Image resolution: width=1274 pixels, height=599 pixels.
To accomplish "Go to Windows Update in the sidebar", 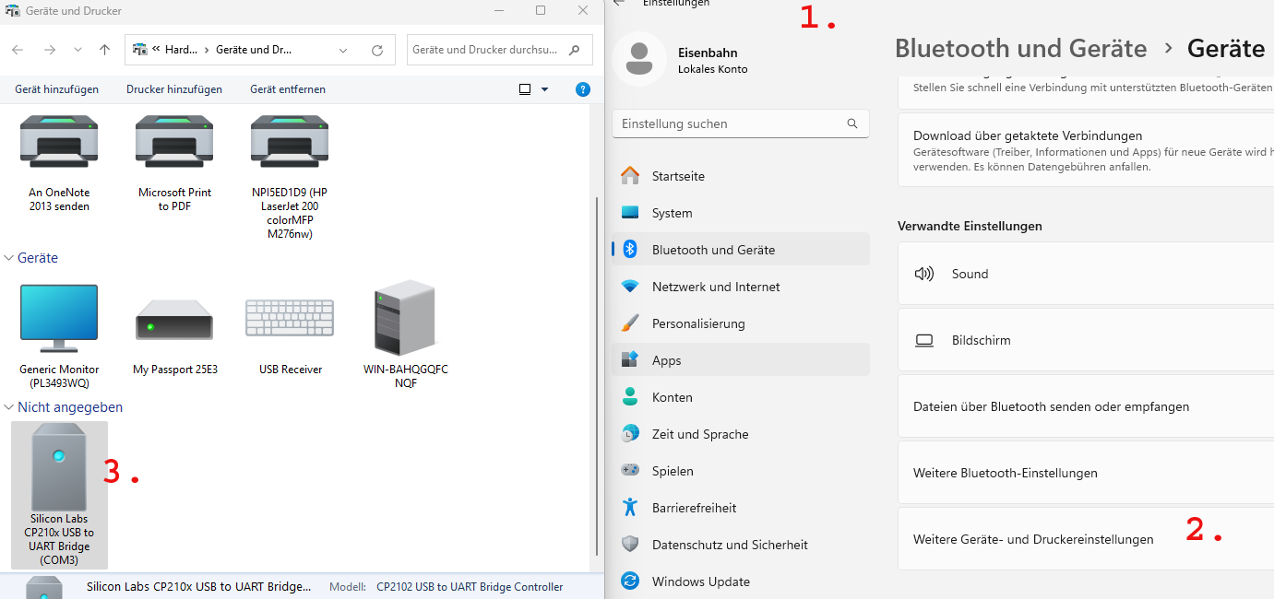I will 700,581.
